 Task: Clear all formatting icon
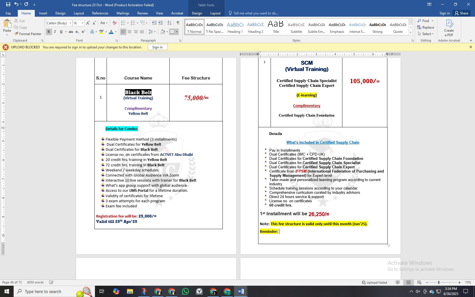[115, 23]
